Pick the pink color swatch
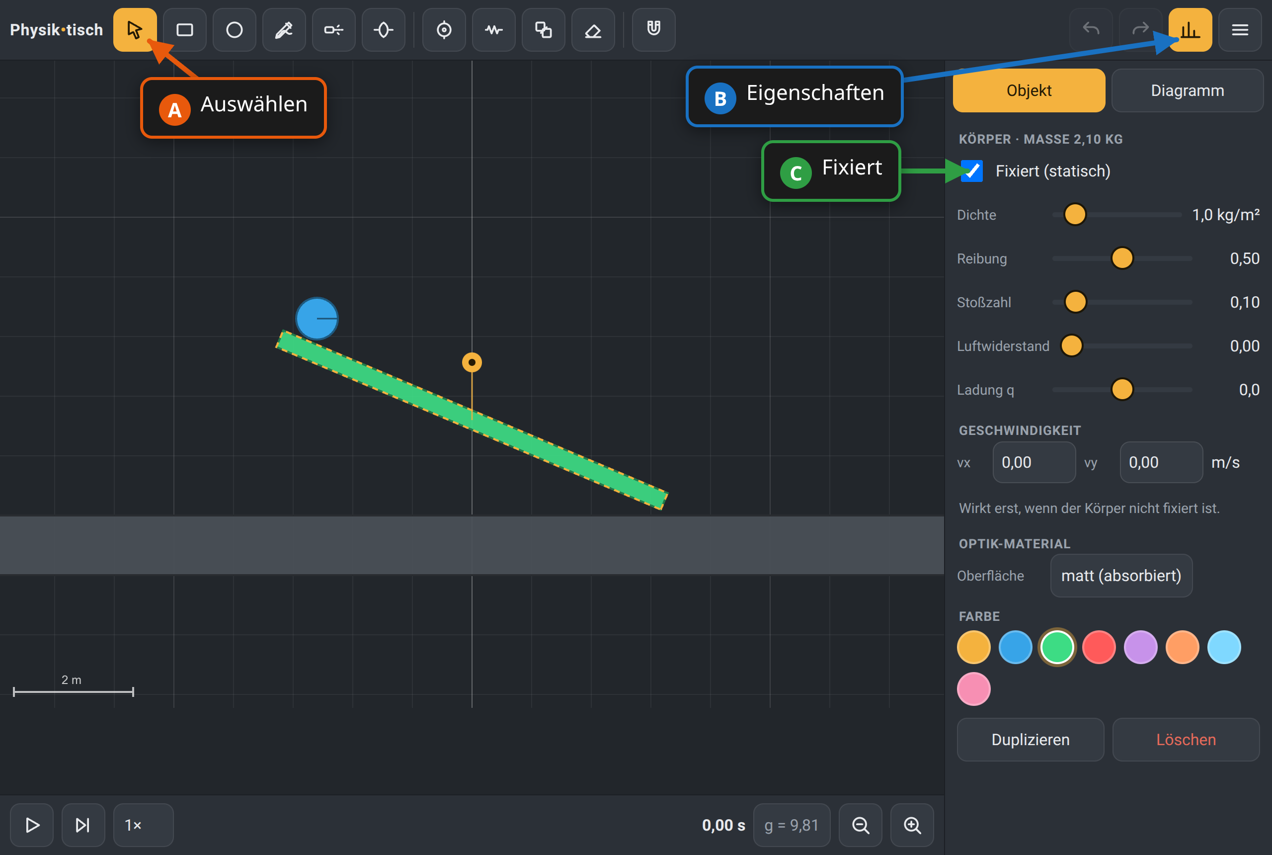This screenshot has height=855, width=1272. (x=974, y=689)
